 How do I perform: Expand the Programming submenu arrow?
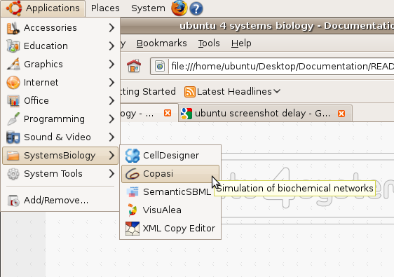point(111,119)
